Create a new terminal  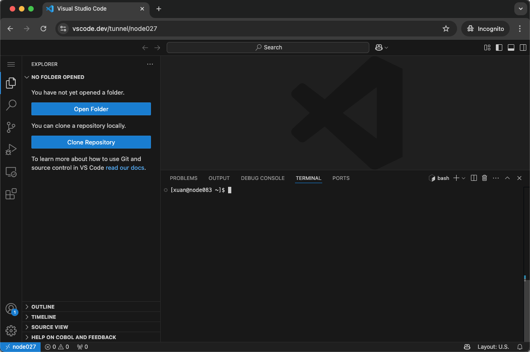pyautogui.click(x=456, y=178)
